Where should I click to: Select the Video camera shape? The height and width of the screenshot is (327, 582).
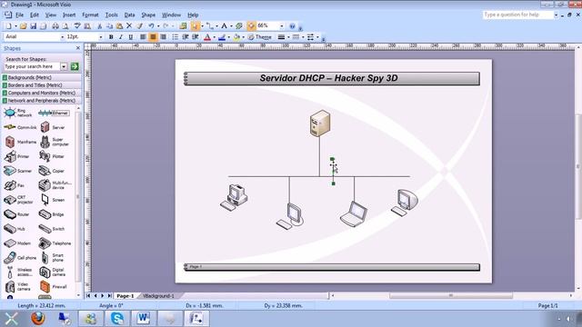17,287
